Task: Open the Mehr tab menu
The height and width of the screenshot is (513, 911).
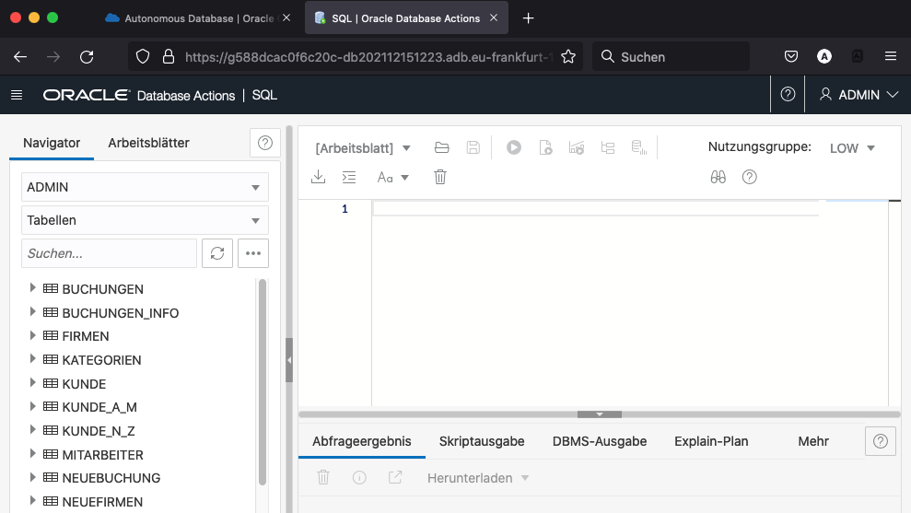Action: (x=812, y=441)
